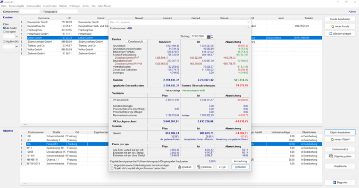The image size is (359, 188).
Task: Click the Beenden exit button
Action: pos(340,182)
